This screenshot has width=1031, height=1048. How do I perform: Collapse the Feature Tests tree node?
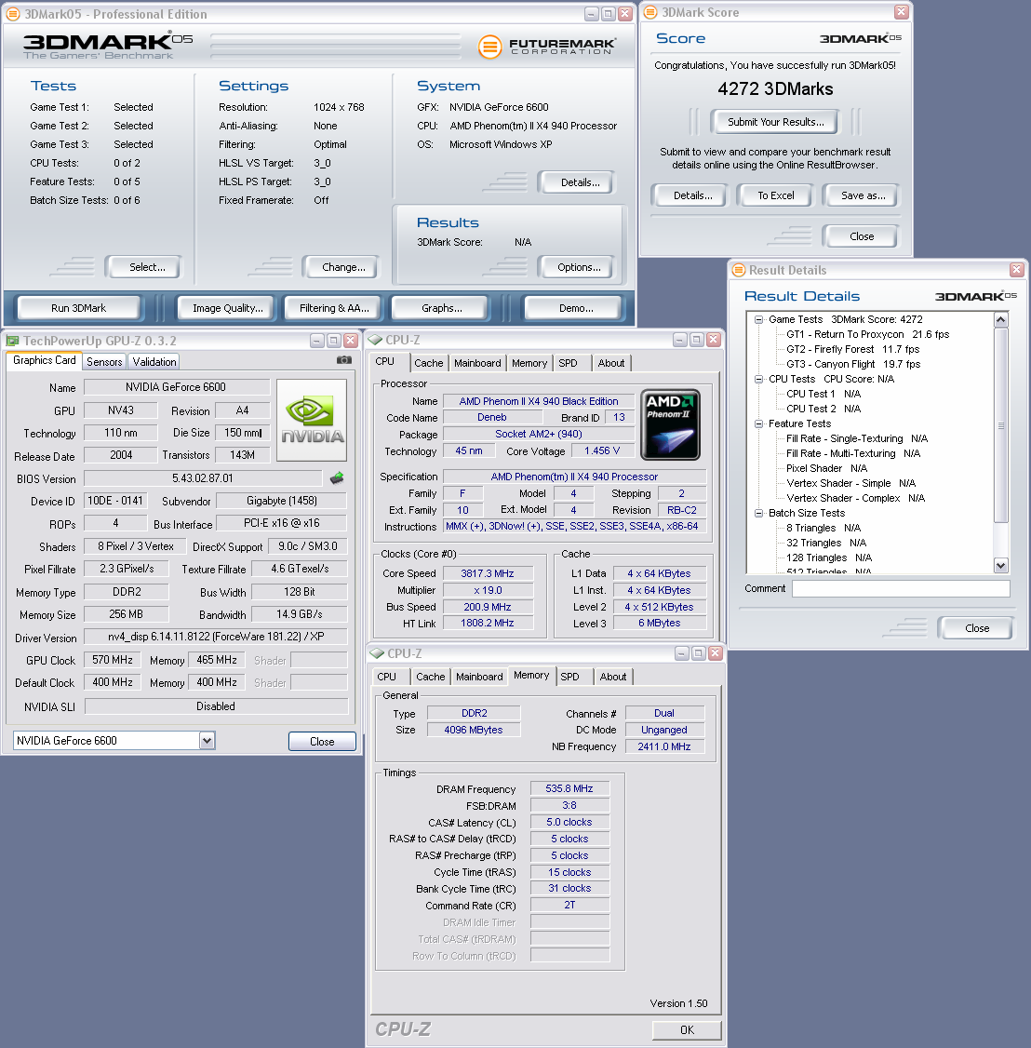tap(758, 423)
